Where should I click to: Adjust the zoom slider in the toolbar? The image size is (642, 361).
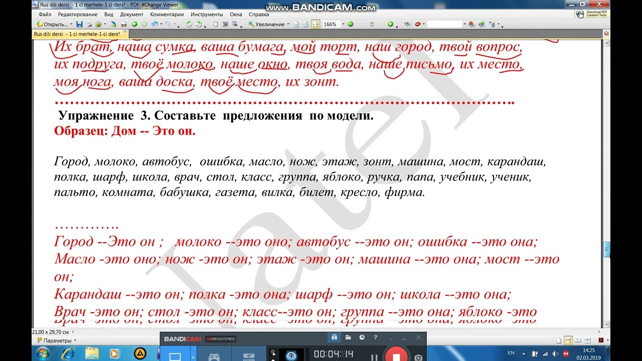tap(371, 24)
